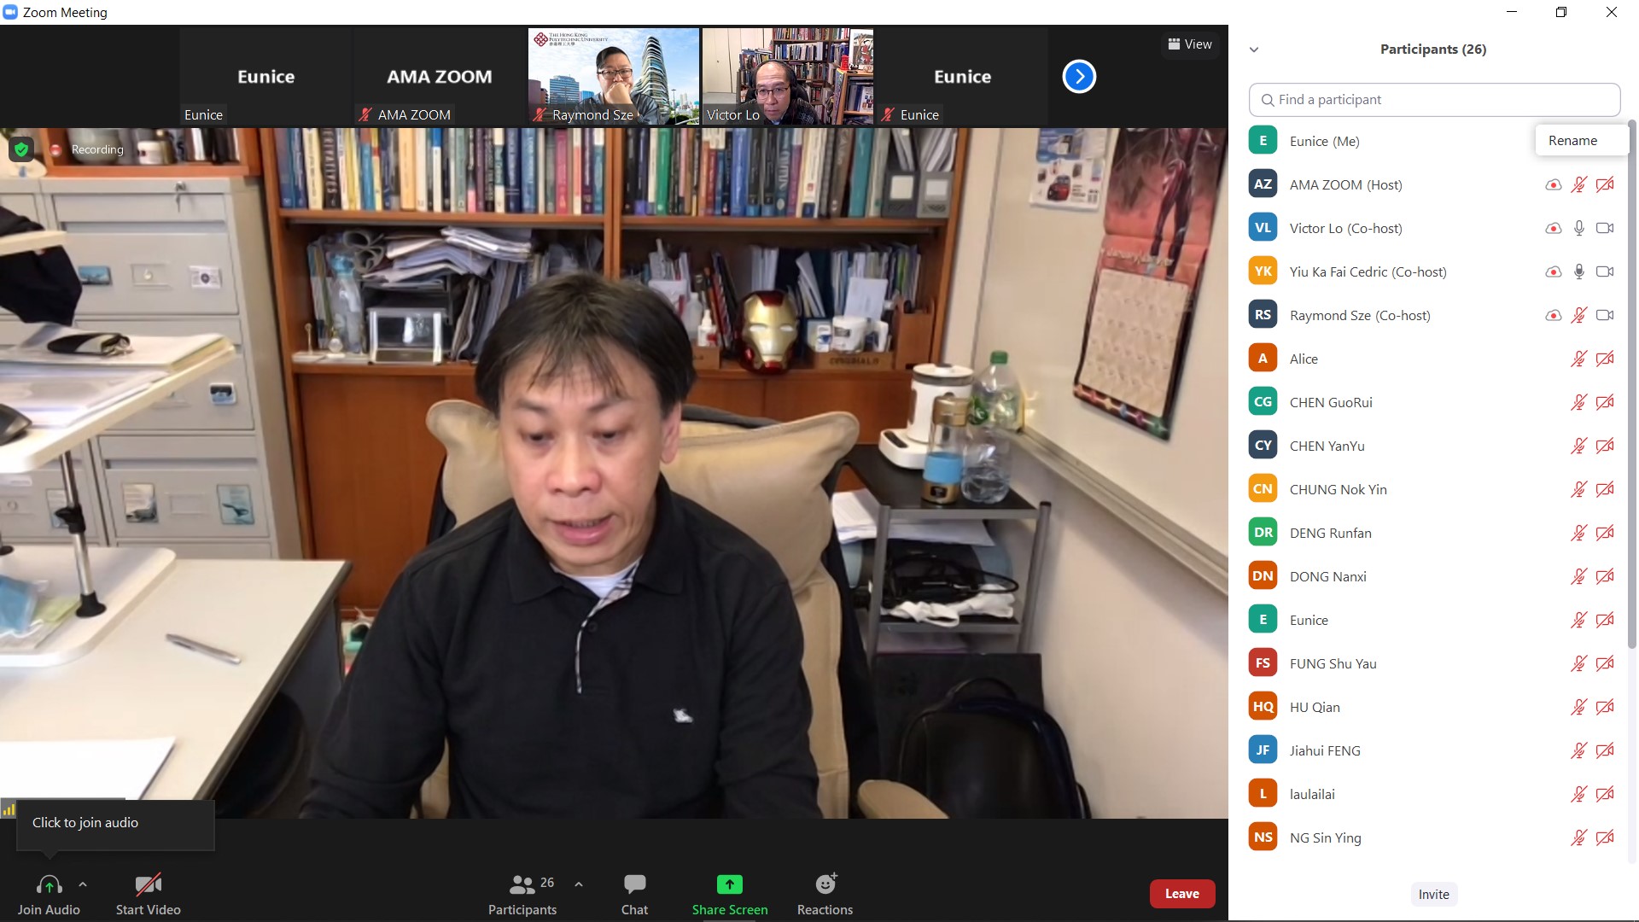1639x922 pixels.
Task: Click the red Leave button
Action: click(x=1181, y=894)
